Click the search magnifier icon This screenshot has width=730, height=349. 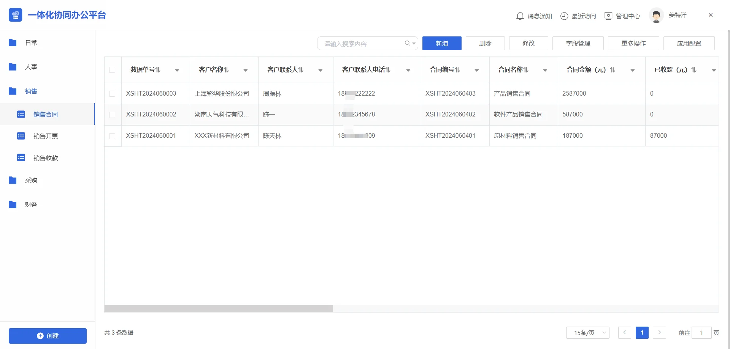[x=407, y=43]
